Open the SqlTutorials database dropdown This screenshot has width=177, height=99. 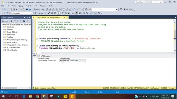click(x=32, y=13)
